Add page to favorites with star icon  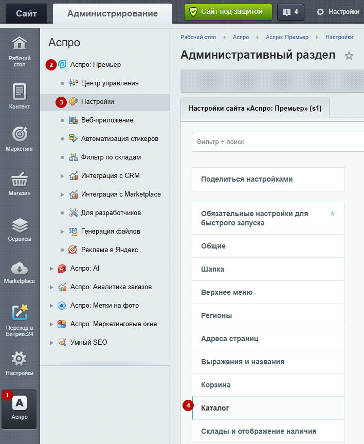pos(349,56)
